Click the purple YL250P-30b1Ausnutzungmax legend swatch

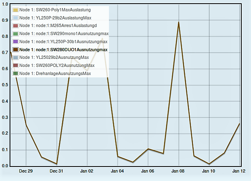pyautogui.click(x=15, y=42)
